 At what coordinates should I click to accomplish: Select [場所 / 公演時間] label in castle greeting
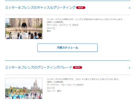(55, 22)
